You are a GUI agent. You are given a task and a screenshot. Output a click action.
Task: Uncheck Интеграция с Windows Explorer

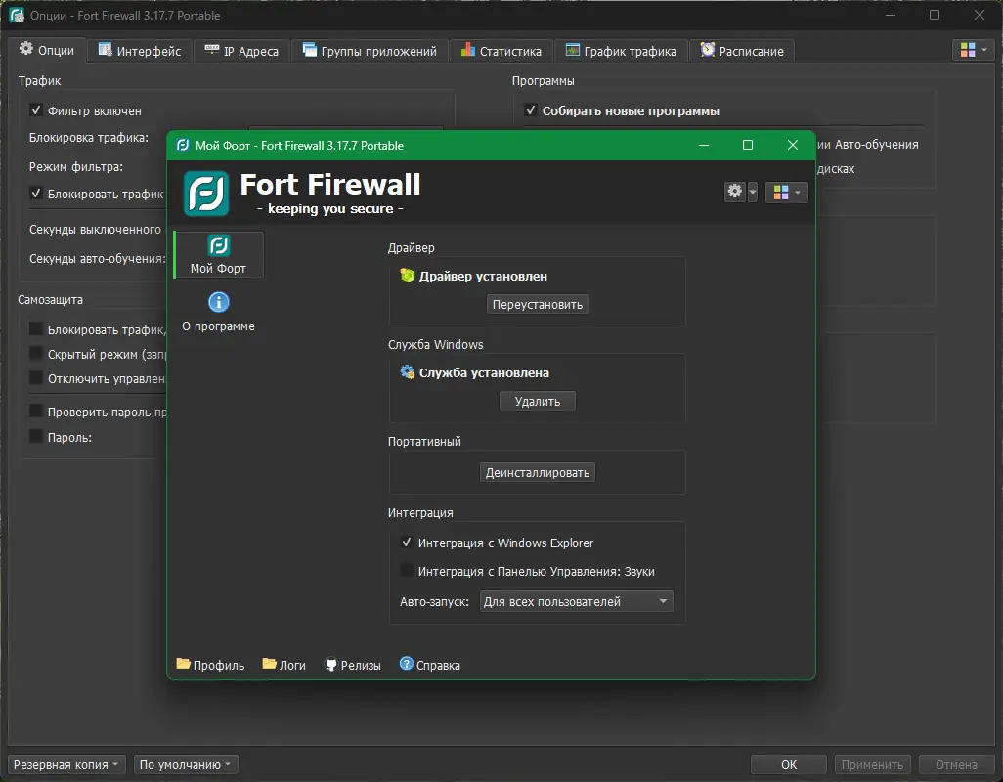click(407, 543)
